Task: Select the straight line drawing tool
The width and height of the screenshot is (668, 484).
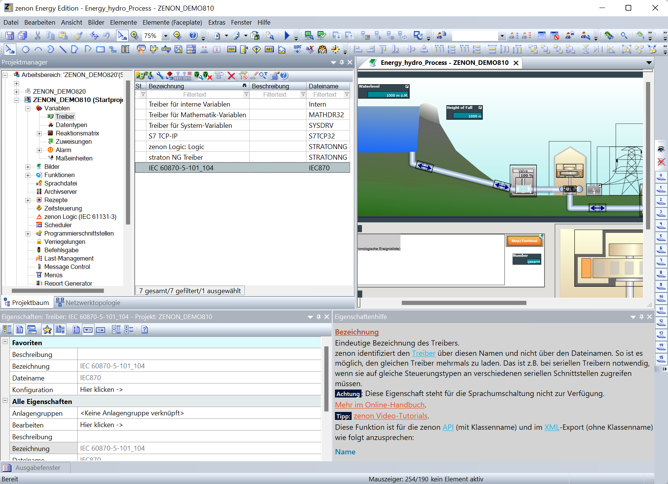Action: pos(63,49)
